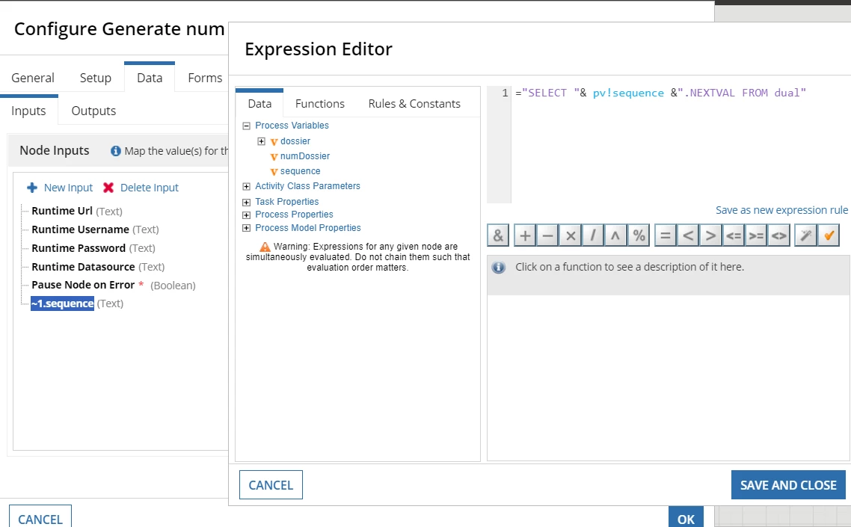This screenshot has width=851, height=527.
Task: Click the magic wand format expression icon
Action: (x=806, y=235)
